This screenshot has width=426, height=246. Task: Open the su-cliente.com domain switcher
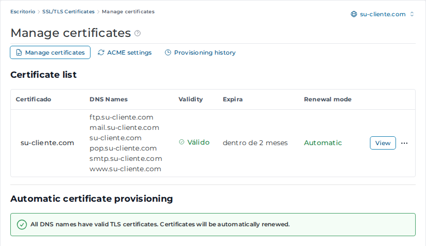coord(383,14)
